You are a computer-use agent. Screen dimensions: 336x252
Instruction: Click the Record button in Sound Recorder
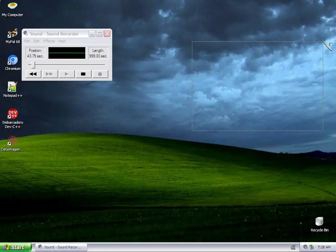[x=100, y=74]
